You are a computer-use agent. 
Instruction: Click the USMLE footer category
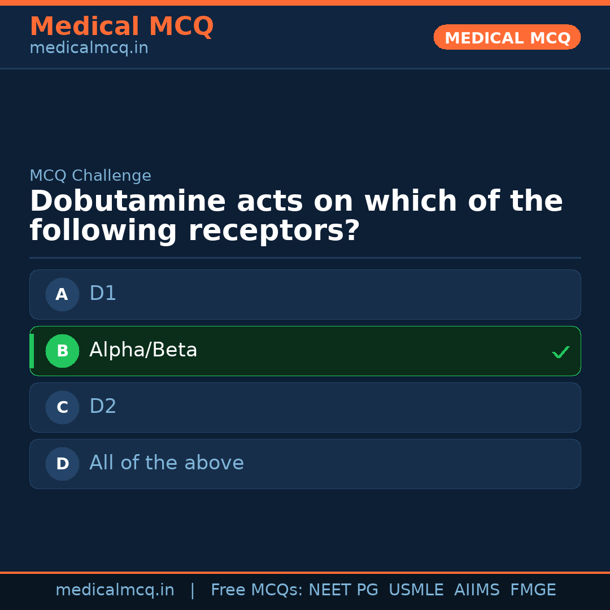click(416, 589)
